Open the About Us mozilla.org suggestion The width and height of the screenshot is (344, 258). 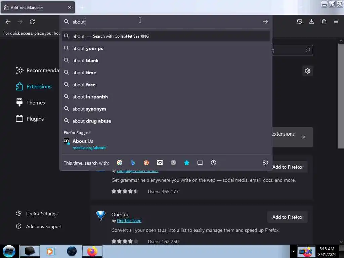pos(166,144)
